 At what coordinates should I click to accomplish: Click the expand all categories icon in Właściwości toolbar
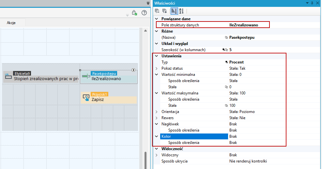tap(165, 11)
